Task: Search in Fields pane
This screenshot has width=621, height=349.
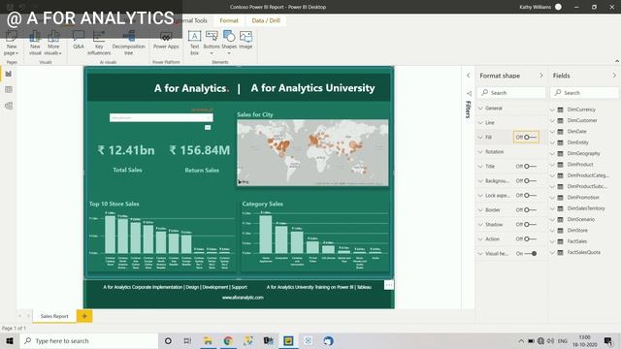Action: tap(584, 93)
